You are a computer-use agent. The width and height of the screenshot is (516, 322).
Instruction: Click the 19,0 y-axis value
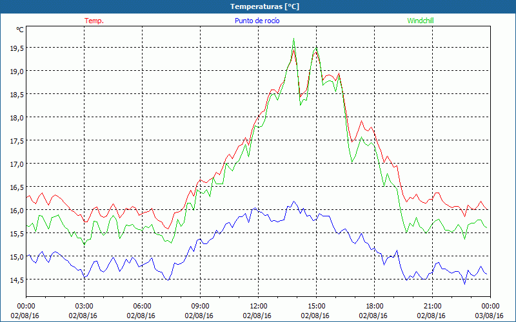click(x=17, y=71)
